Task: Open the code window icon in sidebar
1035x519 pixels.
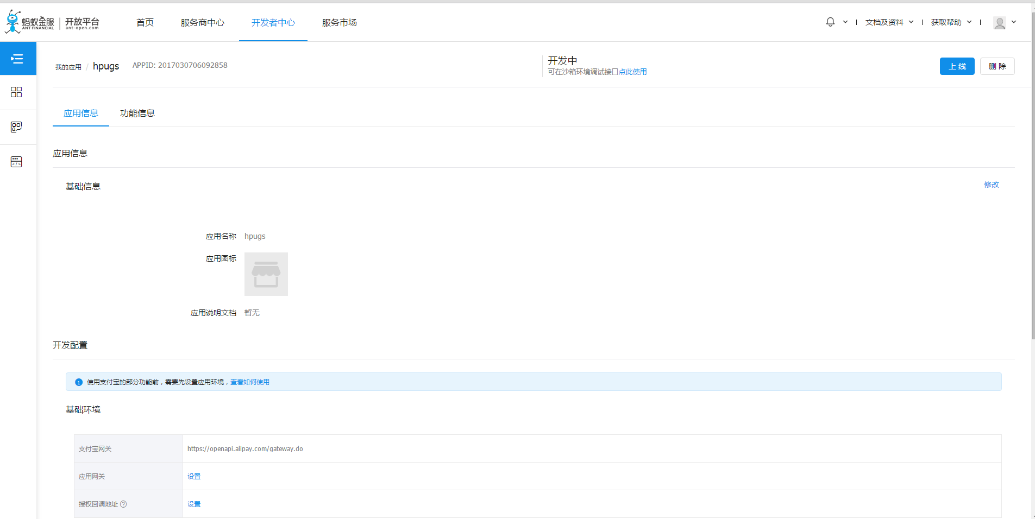Action: coord(16,162)
